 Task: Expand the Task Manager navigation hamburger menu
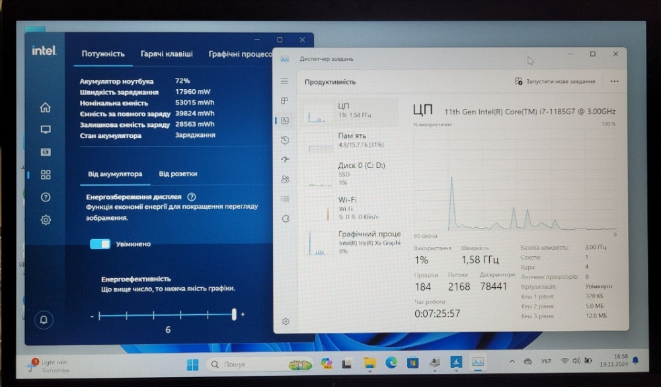(x=285, y=81)
